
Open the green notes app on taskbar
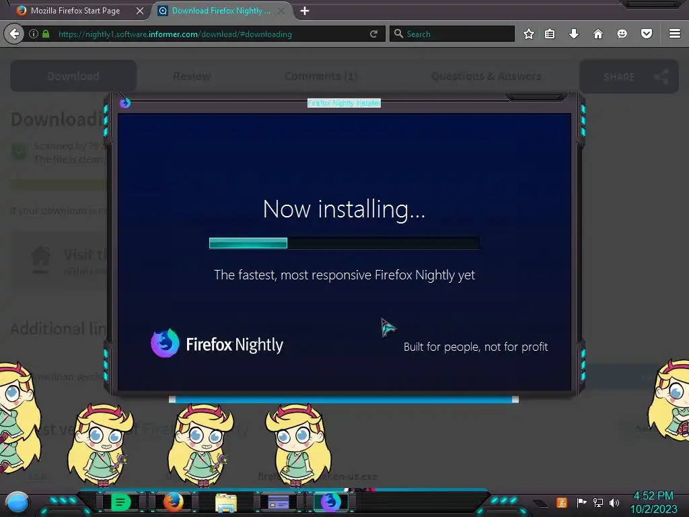point(121,502)
